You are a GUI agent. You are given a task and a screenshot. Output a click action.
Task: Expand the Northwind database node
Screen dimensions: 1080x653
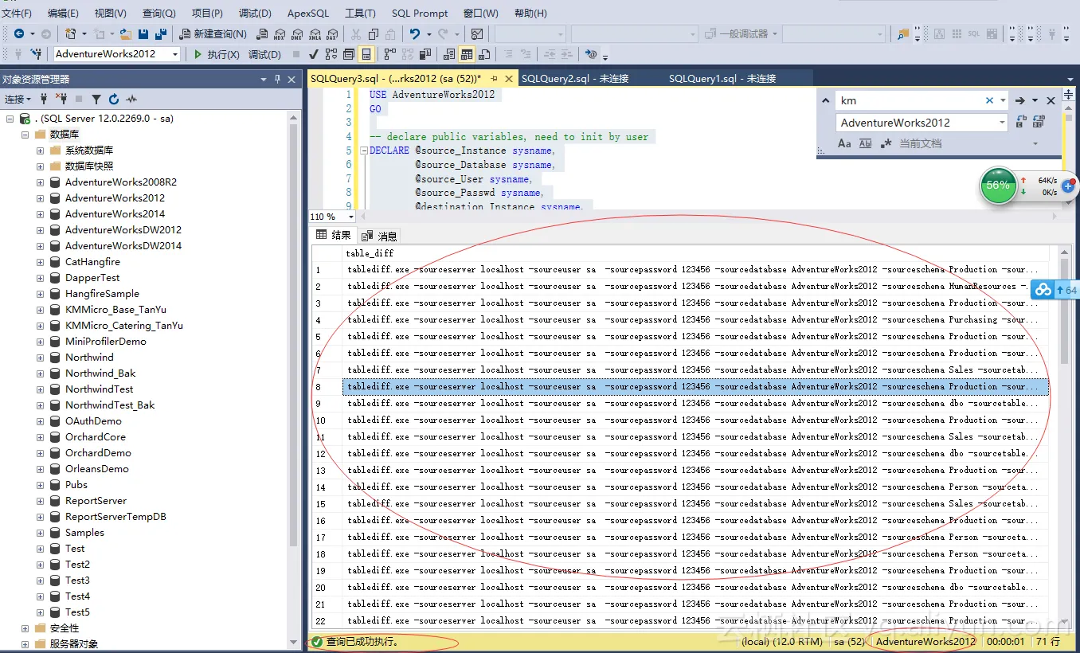(40, 357)
